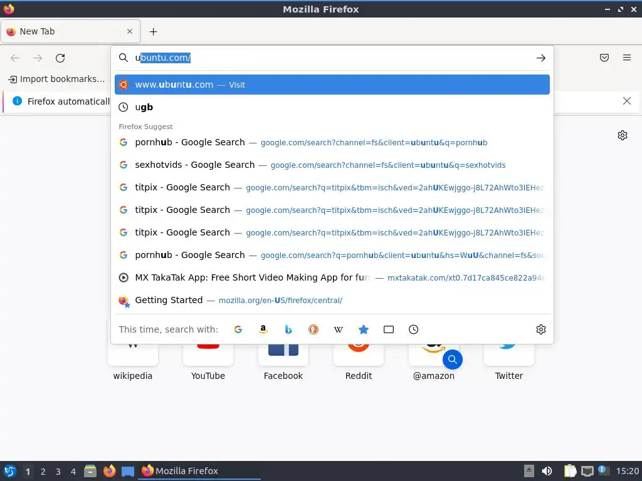The image size is (642, 481).
Task: Switch to workspace 2
Action: tap(43, 472)
